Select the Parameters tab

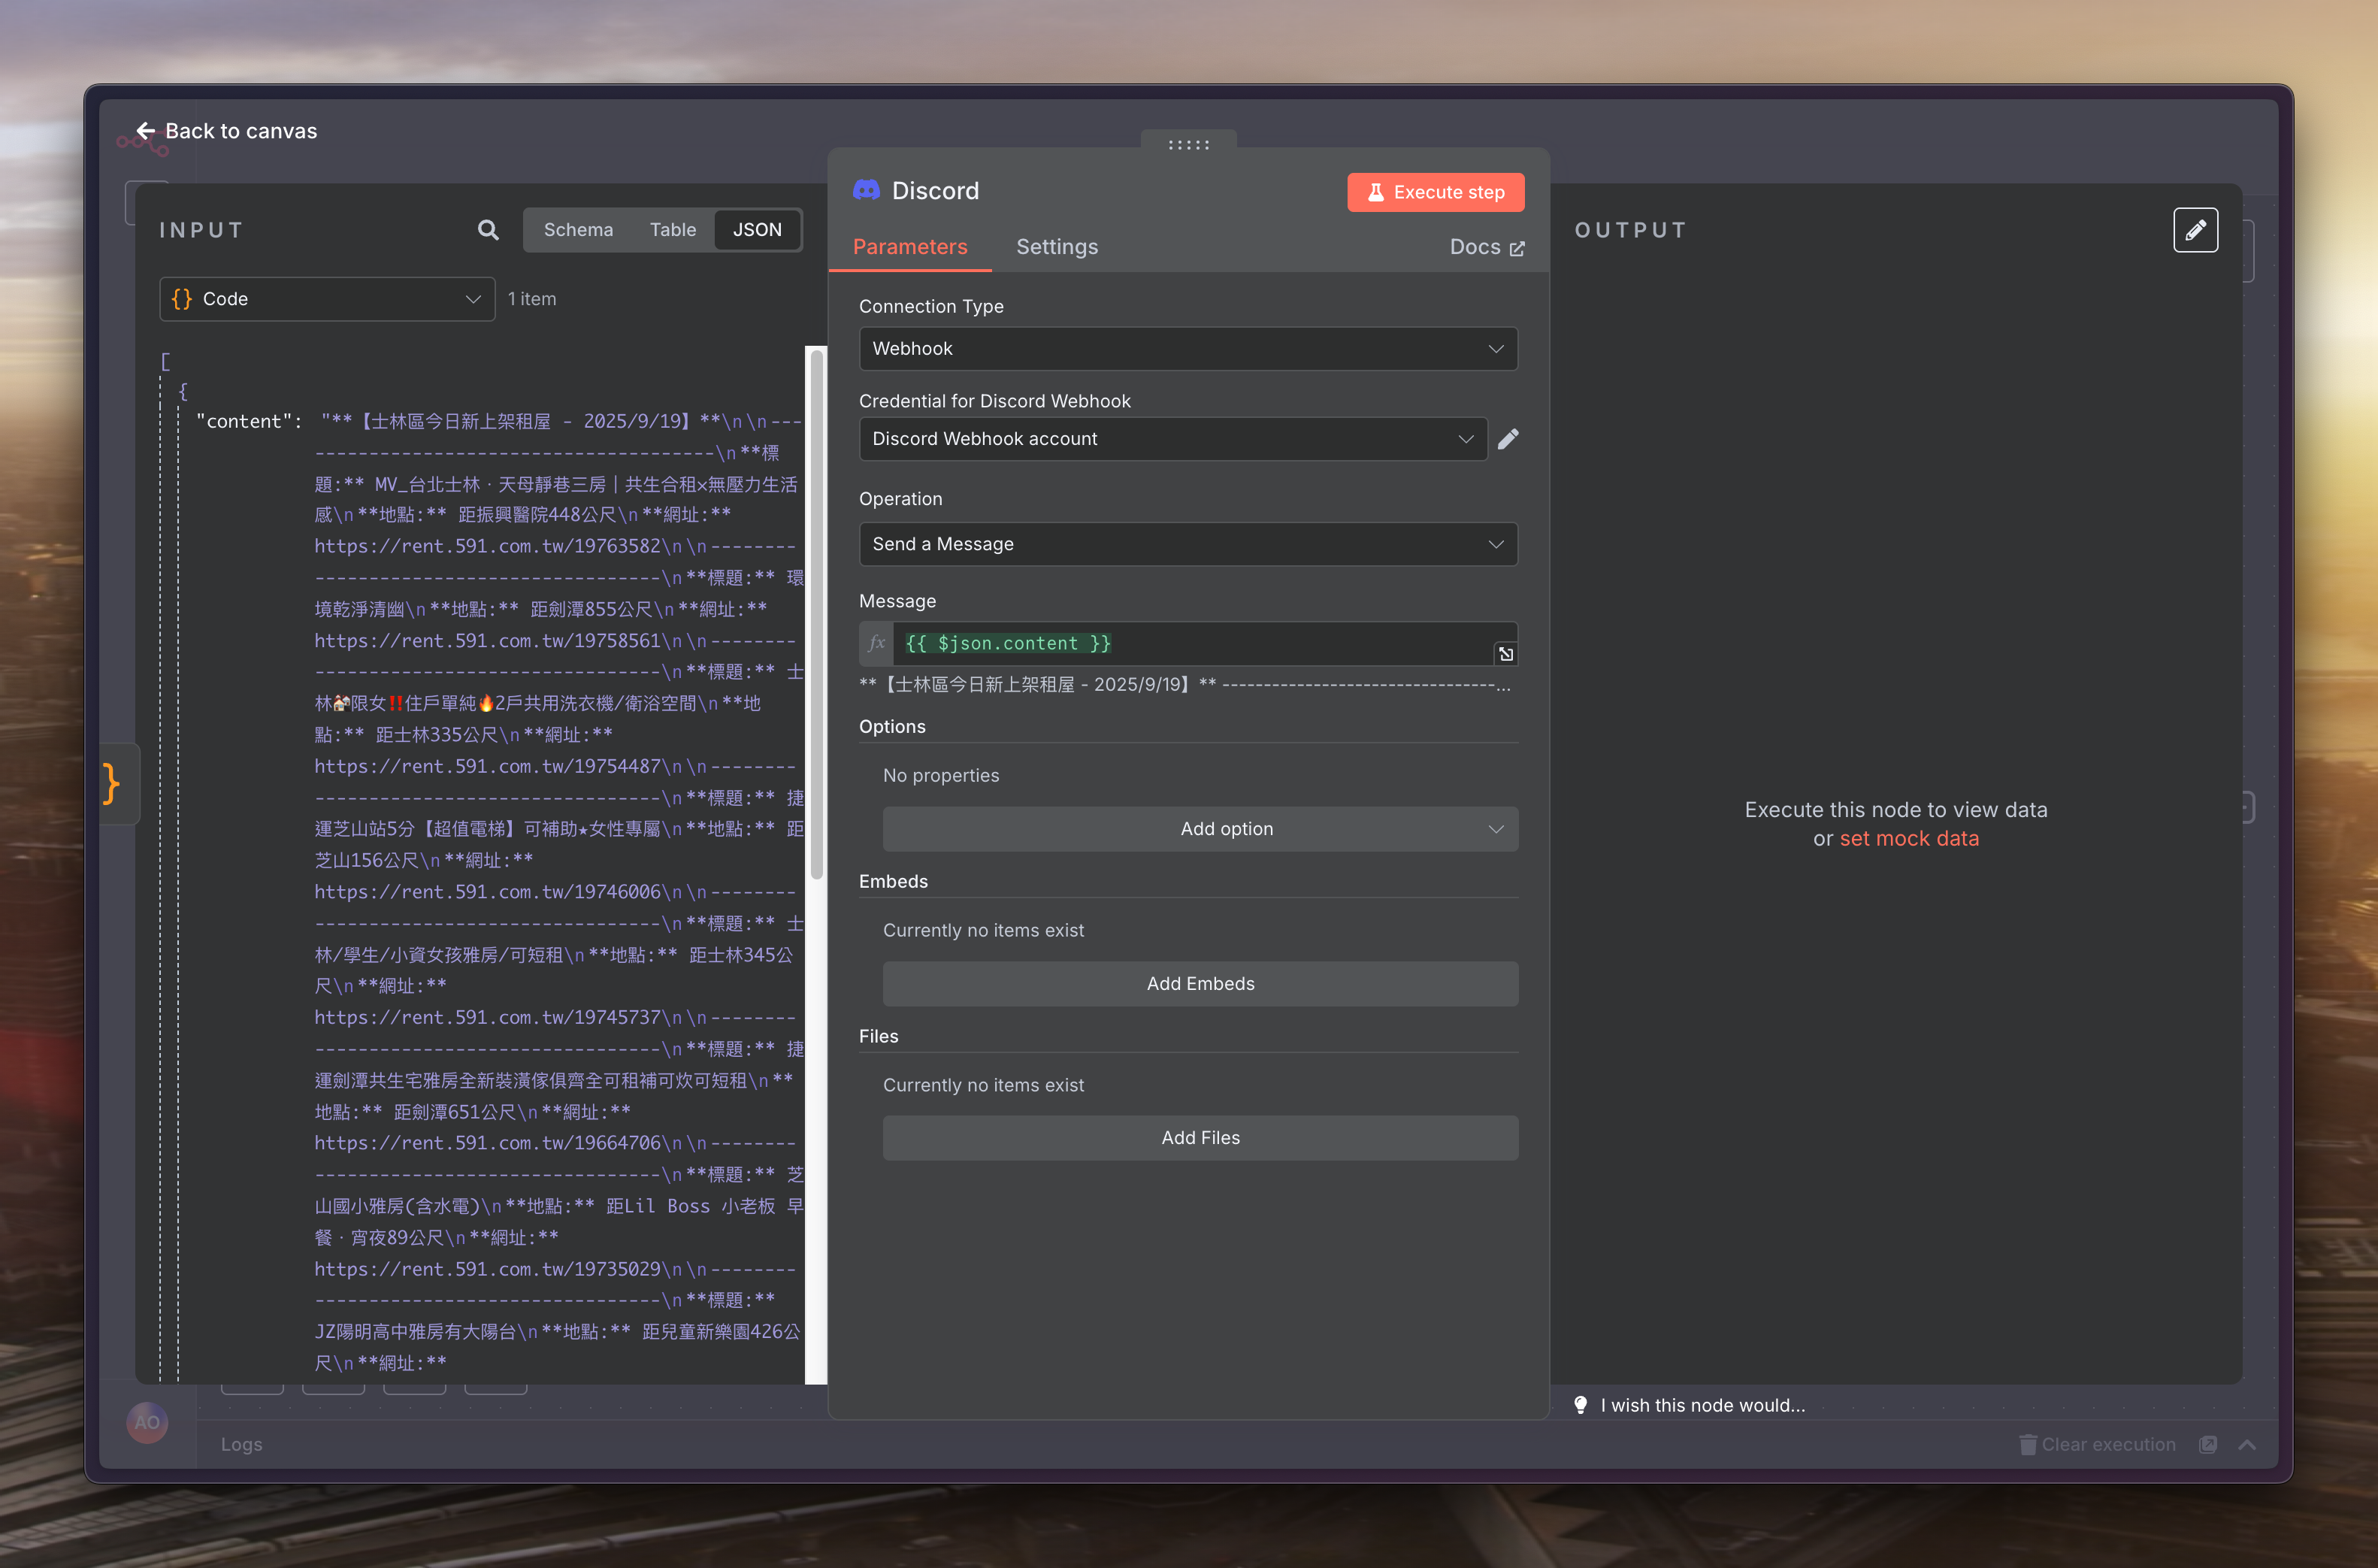tap(909, 247)
